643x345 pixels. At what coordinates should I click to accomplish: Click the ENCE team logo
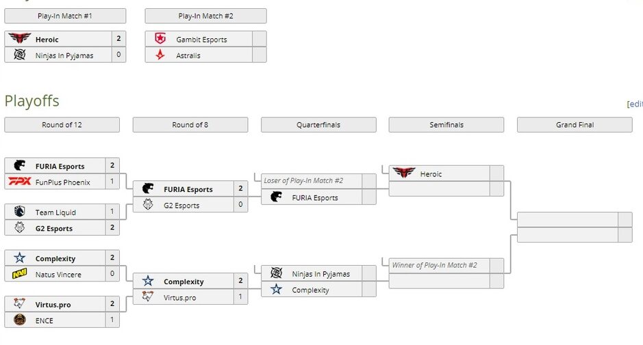point(20,320)
